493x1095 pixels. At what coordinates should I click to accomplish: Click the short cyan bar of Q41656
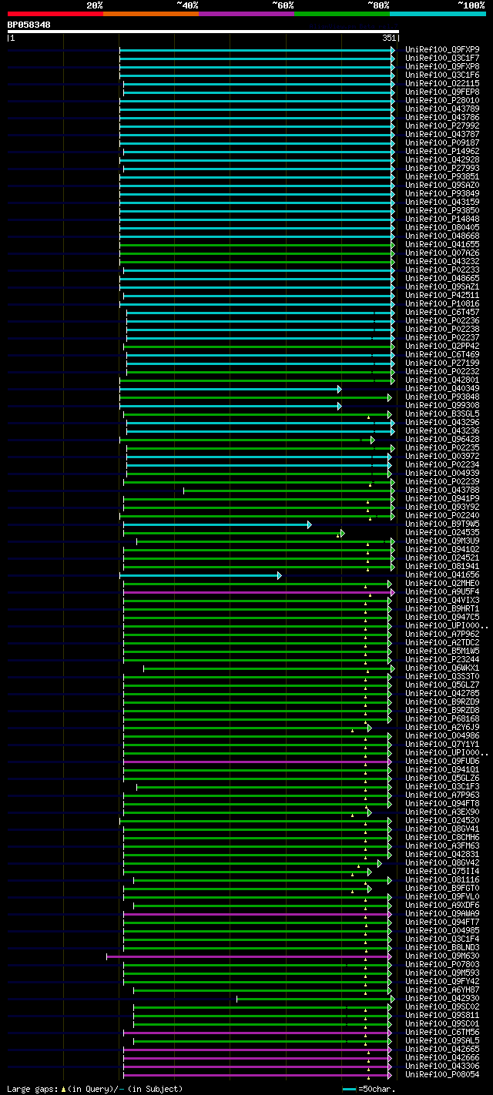pyautogui.click(x=200, y=575)
